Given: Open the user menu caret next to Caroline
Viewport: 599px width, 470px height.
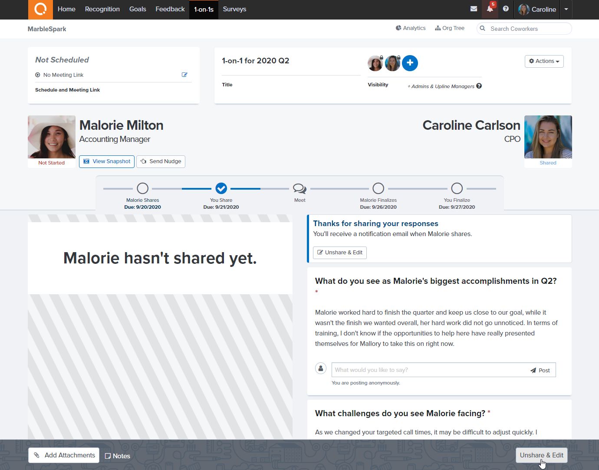Looking at the screenshot, I should [566, 9].
